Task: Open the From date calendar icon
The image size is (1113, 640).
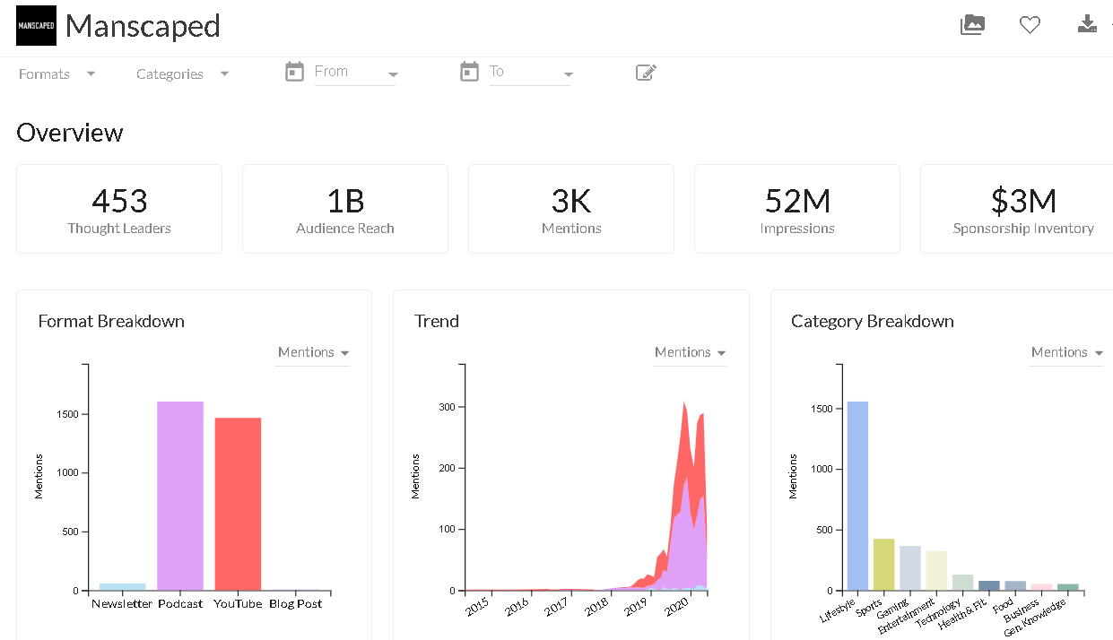Action: [x=294, y=72]
